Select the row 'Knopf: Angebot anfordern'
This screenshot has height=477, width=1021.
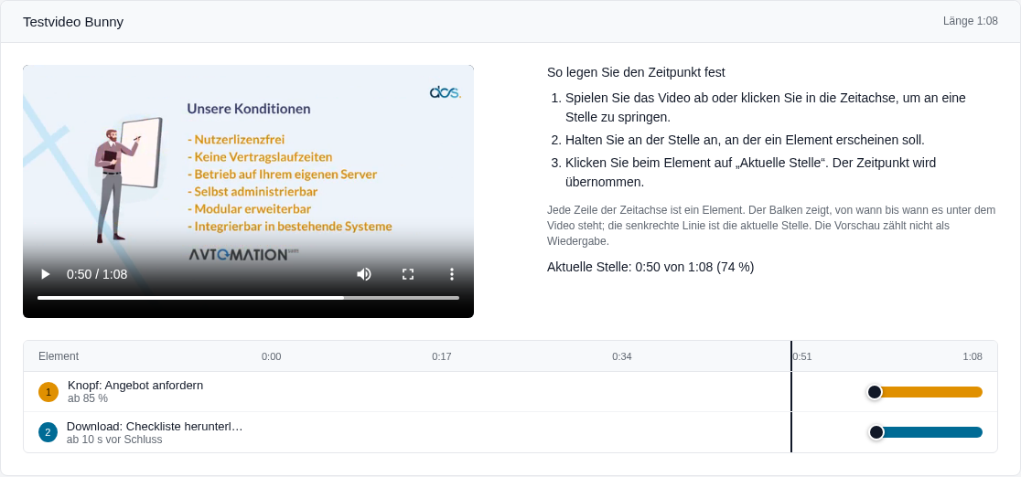[x=510, y=392]
